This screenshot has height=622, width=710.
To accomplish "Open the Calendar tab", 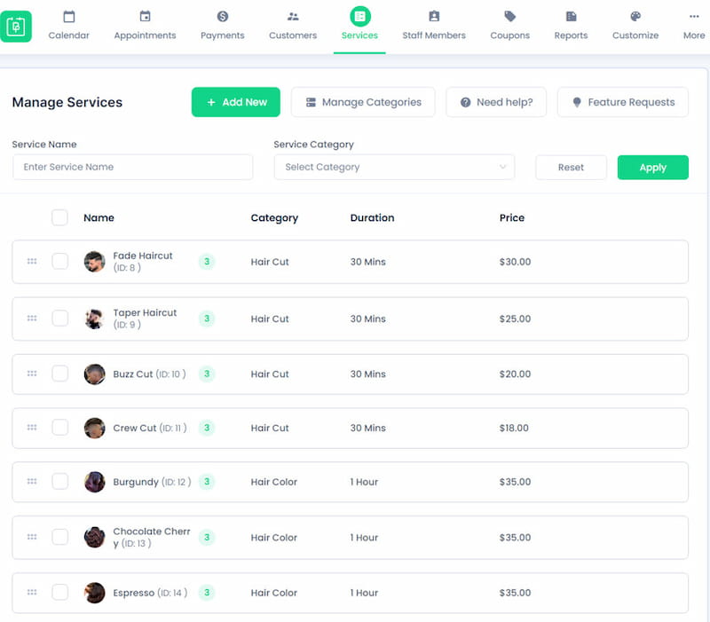I will (69, 27).
